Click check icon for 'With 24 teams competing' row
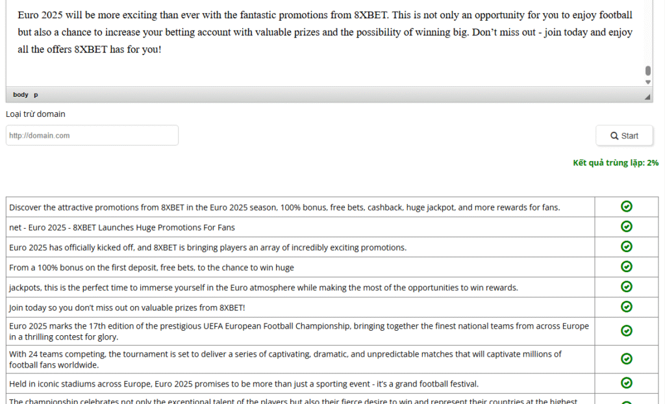665x404 pixels. [626, 359]
